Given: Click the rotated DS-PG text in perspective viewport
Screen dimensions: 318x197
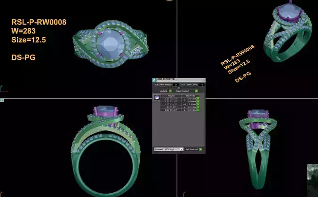Looking at the screenshot, I should (x=243, y=77).
